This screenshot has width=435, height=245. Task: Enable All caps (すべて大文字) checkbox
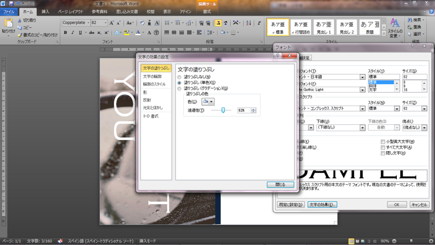(383, 148)
